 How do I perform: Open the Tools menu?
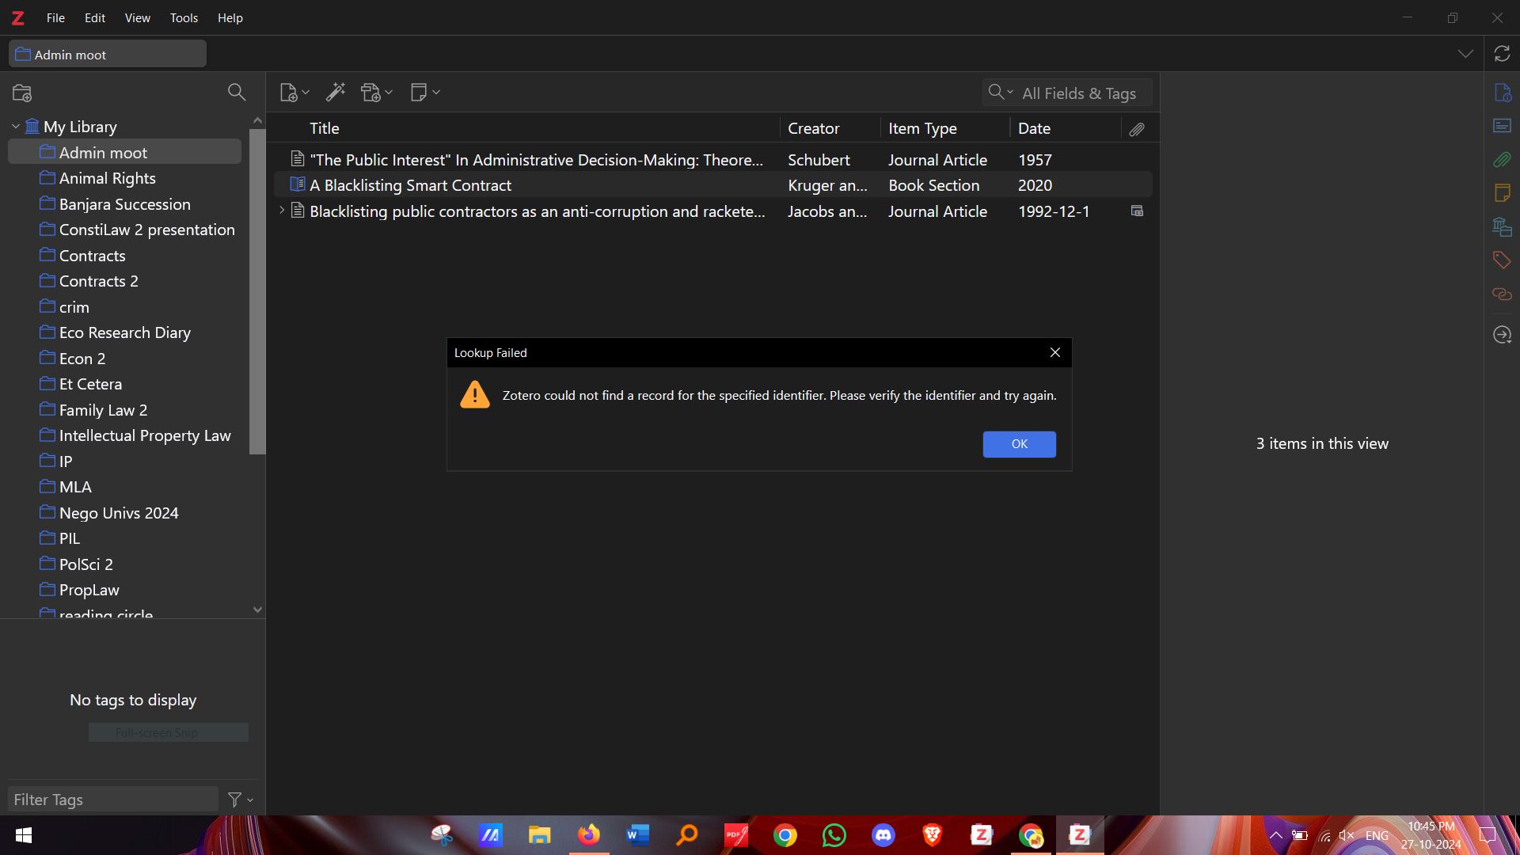coord(184,17)
